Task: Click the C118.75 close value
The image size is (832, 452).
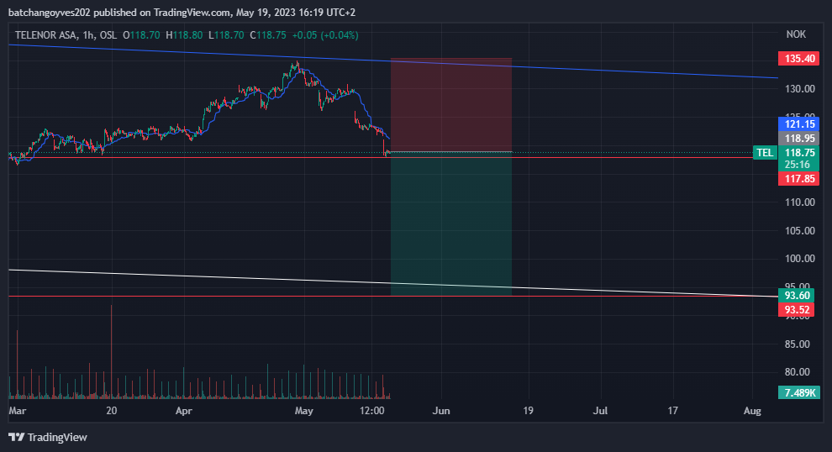Action: pos(268,35)
